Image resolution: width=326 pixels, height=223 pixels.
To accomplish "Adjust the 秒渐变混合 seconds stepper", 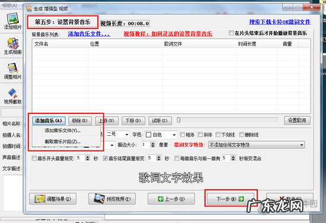I will 234,158.
